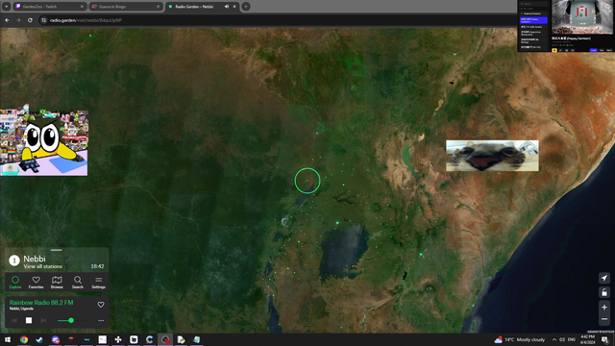Image resolution: width=615 pixels, height=346 pixels.
Task: Click the go-to-my-location arrow icon
Action: pyautogui.click(x=604, y=278)
